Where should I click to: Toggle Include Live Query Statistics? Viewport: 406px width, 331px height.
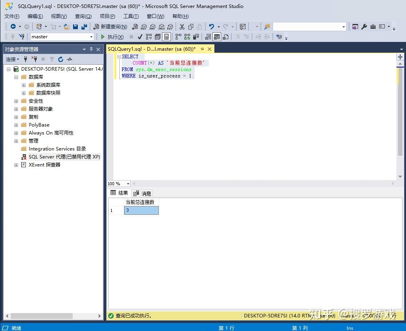point(187,37)
